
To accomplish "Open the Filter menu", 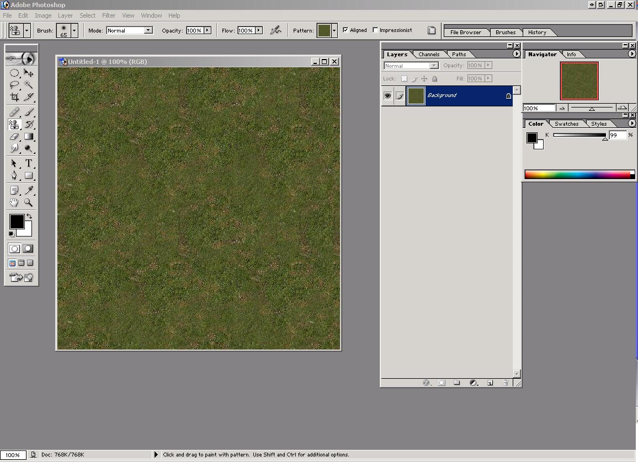I will click(109, 15).
